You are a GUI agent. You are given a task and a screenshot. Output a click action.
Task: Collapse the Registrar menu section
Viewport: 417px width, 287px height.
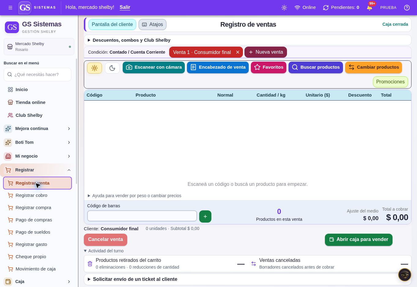coord(38,170)
